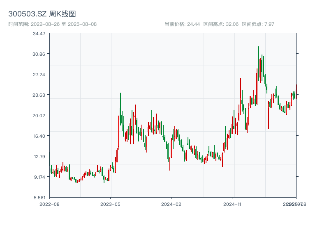Image resolution: width=329 pixels, height=246 pixels.
Task: Click the 12.79 y-axis tick label
Action: coord(39,156)
